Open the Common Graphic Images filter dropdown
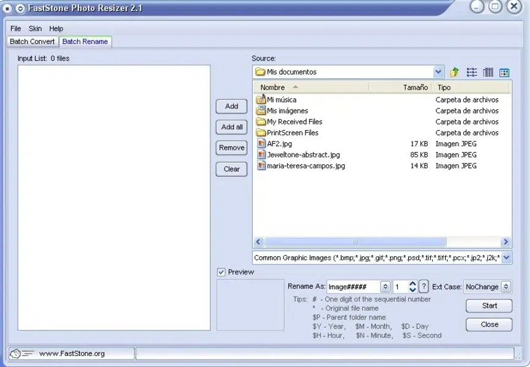 click(x=506, y=258)
